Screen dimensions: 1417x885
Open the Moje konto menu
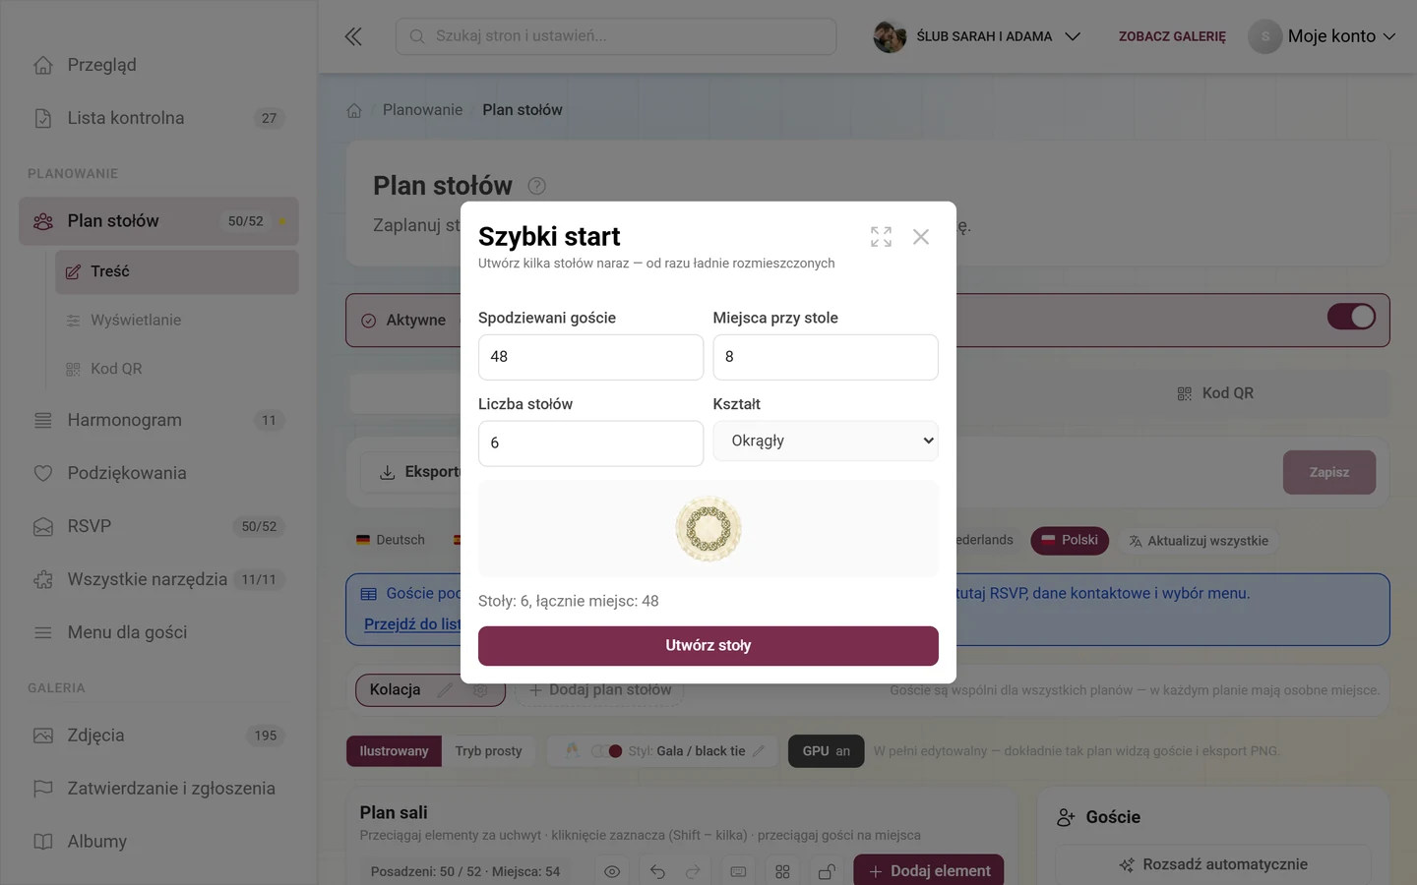tap(1323, 36)
